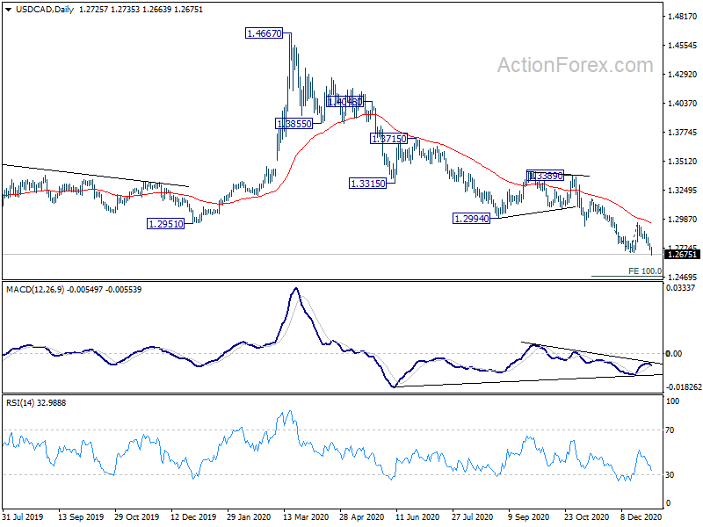The height and width of the screenshot is (527, 703).
Task: Select the 1.33150 price label
Action: pyautogui.click(x=367, y=184)
